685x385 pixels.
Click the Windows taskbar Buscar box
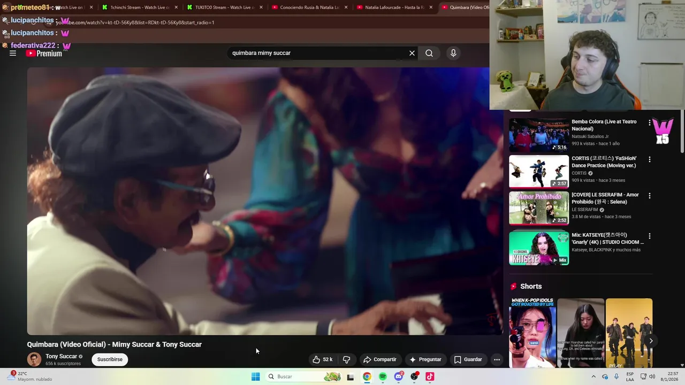pos(304,376)
